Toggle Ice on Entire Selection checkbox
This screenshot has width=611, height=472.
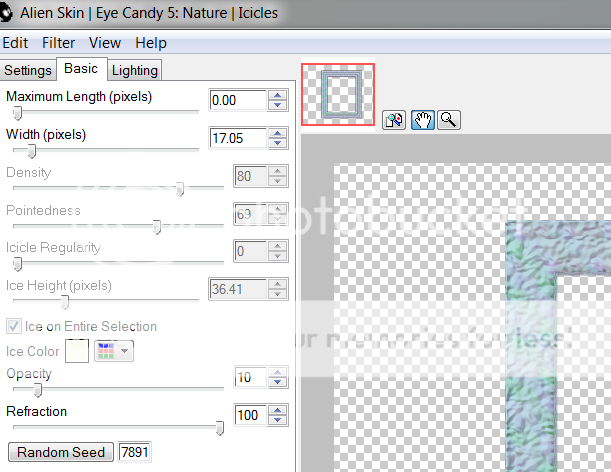coord(14,326)
